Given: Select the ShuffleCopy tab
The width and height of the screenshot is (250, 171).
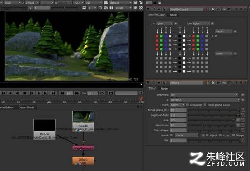Looking at the screenshot, I should [x=156, y=15].
